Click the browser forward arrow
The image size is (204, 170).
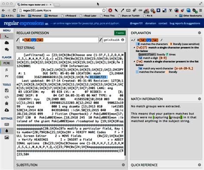pyautogui.click(x=9, y=10)
